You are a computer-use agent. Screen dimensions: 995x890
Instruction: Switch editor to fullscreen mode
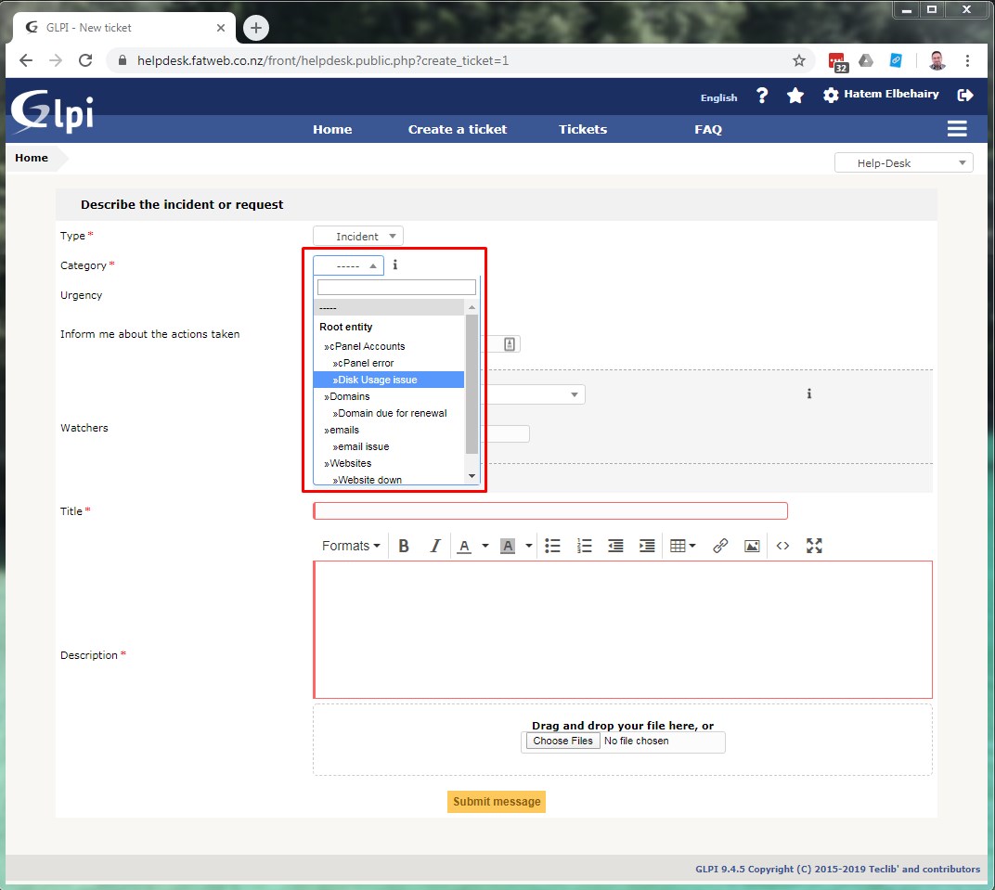click(x=814, y=546)
